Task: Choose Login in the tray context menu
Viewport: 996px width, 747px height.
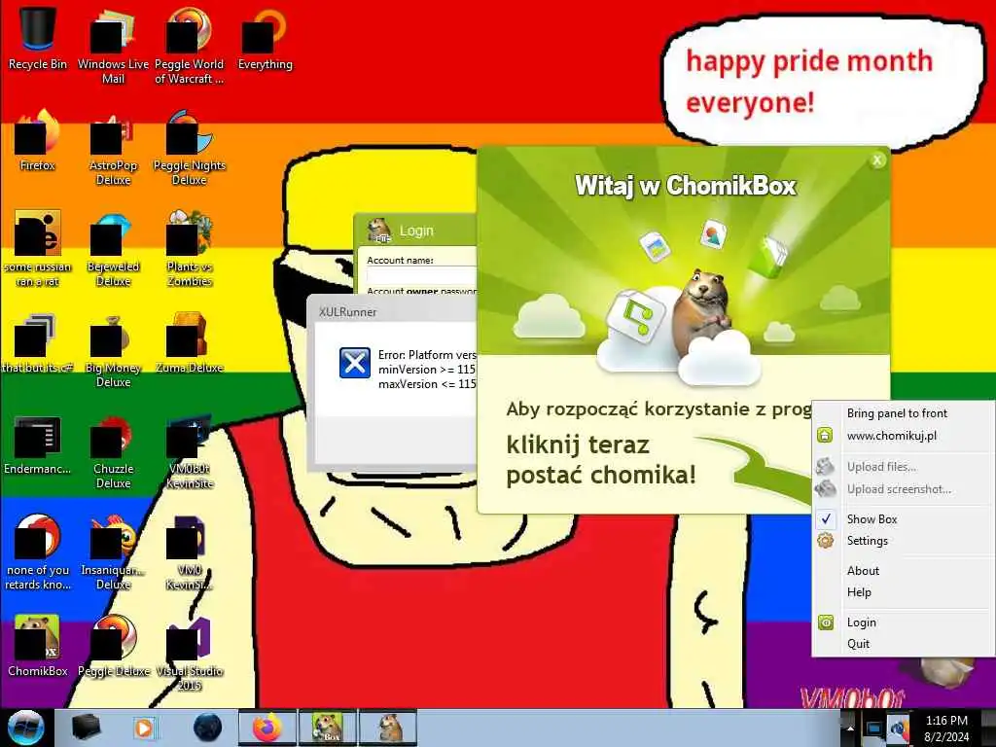Action: 862,622
